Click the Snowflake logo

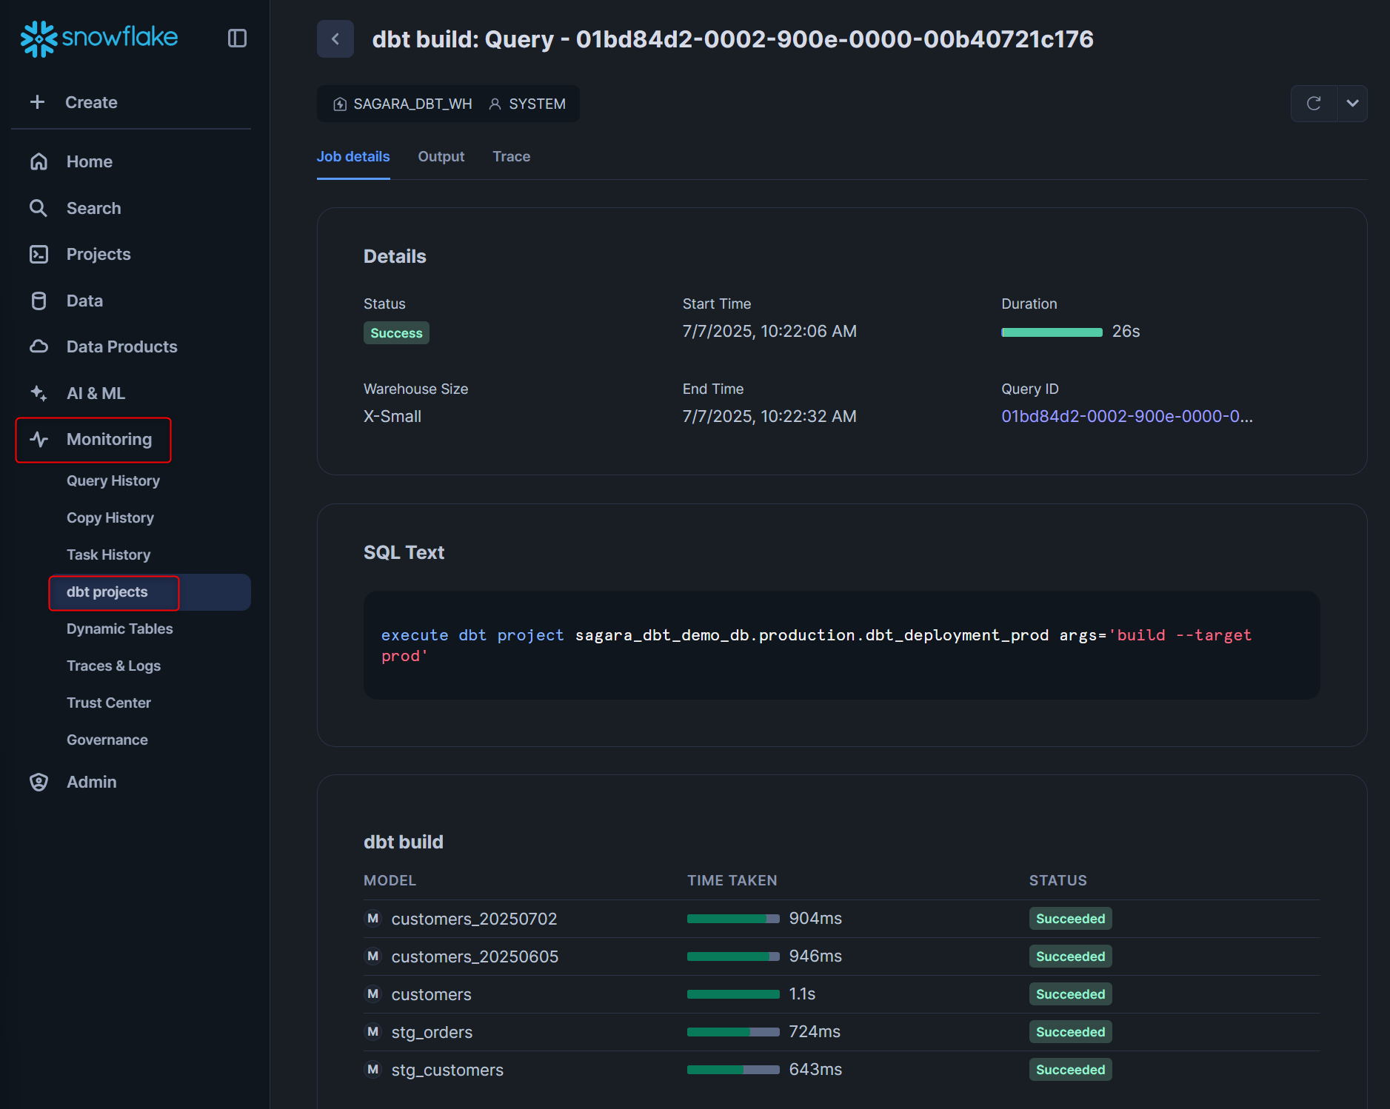point(99,38)
